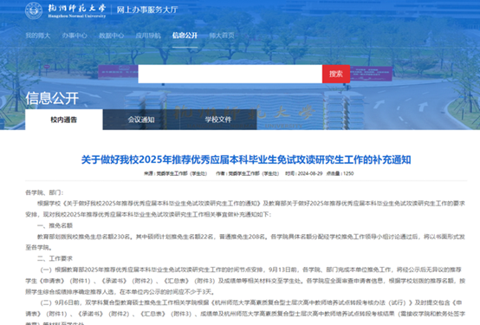Focus the search input box
Image resolution: width=480 pixels, height=325 pixels.
(230, 74)
